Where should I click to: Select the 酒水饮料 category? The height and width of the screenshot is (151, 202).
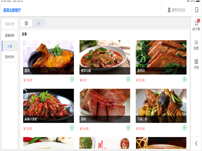click(x=10, y=57)
